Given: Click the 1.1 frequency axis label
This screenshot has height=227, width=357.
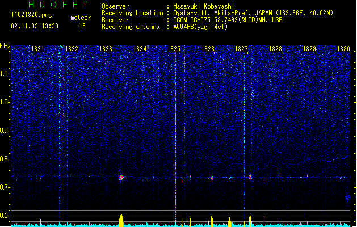Looking at the screenshot, I should (5, 74).
